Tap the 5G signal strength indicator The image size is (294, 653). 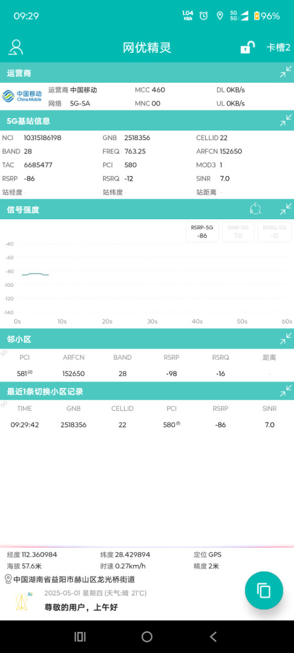pos(239,16)
